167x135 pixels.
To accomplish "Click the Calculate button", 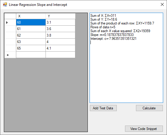I will click(x=149, y=108).
